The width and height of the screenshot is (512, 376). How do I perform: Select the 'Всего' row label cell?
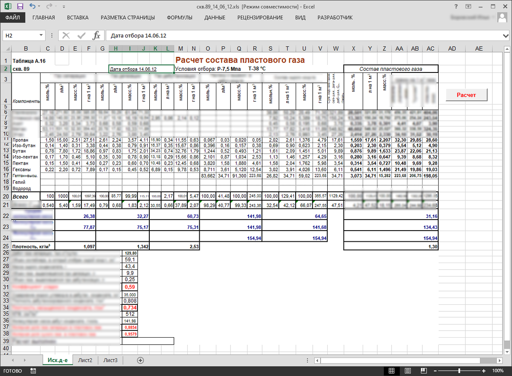click(x=26, y=196)
